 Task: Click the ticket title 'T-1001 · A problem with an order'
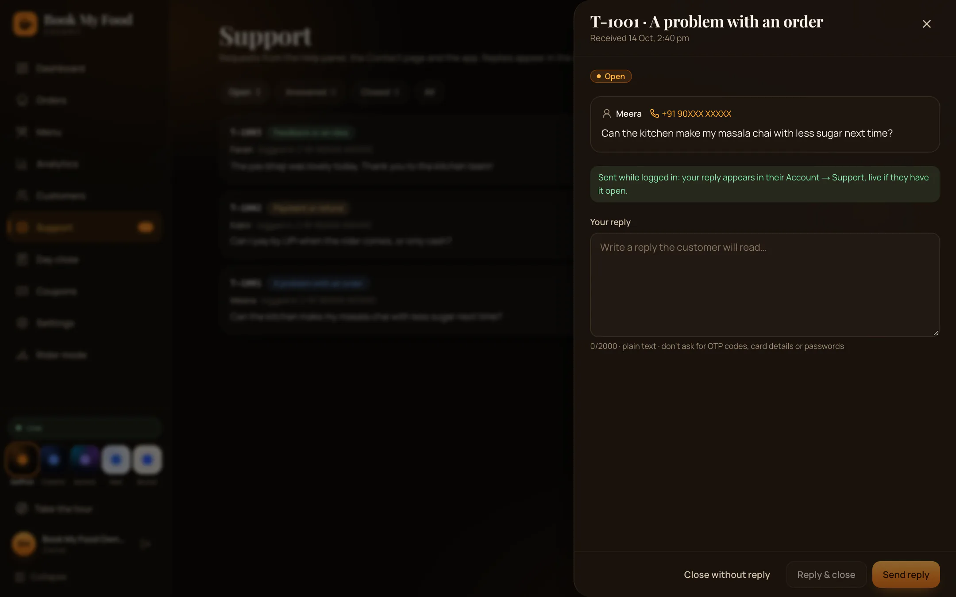[x=706, y=22]
